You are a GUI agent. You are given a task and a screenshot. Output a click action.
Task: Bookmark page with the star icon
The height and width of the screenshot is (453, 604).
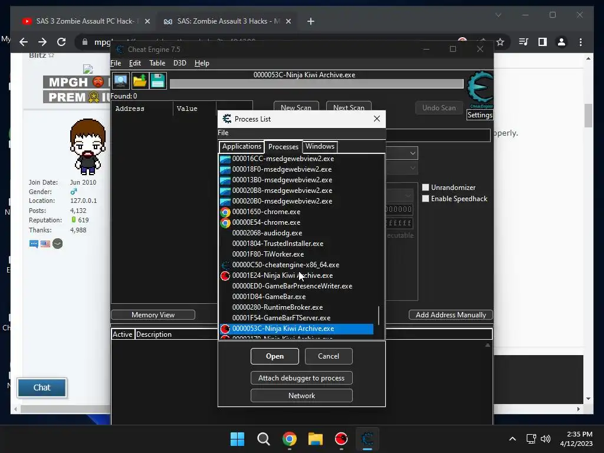(x=500, y=42)
